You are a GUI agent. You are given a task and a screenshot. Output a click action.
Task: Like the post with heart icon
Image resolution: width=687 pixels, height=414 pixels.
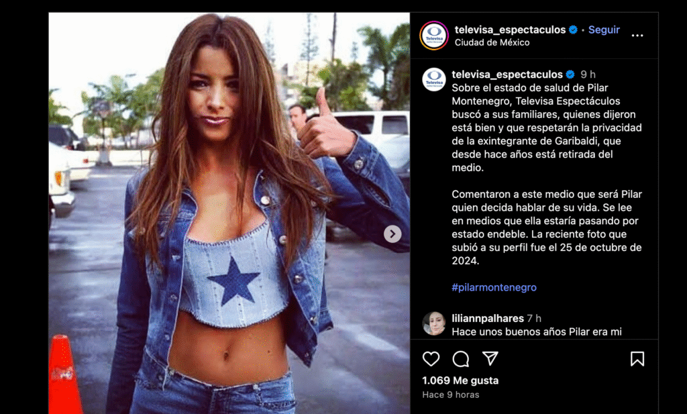(431, 359)
